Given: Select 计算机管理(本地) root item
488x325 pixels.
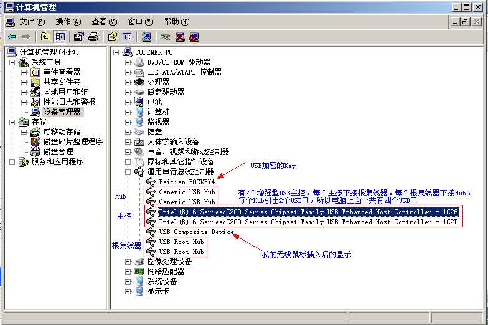Looking at the screenshot, I should point(49,52).
